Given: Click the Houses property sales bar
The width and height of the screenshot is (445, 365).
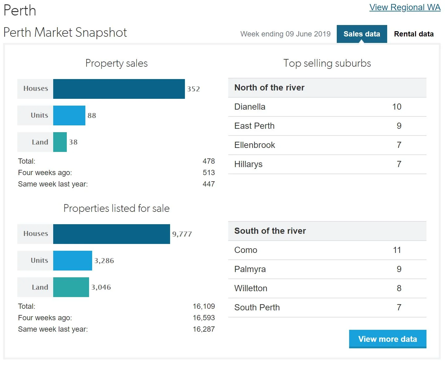Looking at the screenshot, I should (119, 89).
